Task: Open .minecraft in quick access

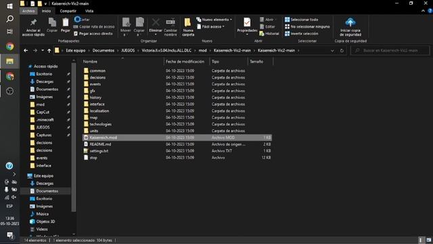Action: pos(45,120)
